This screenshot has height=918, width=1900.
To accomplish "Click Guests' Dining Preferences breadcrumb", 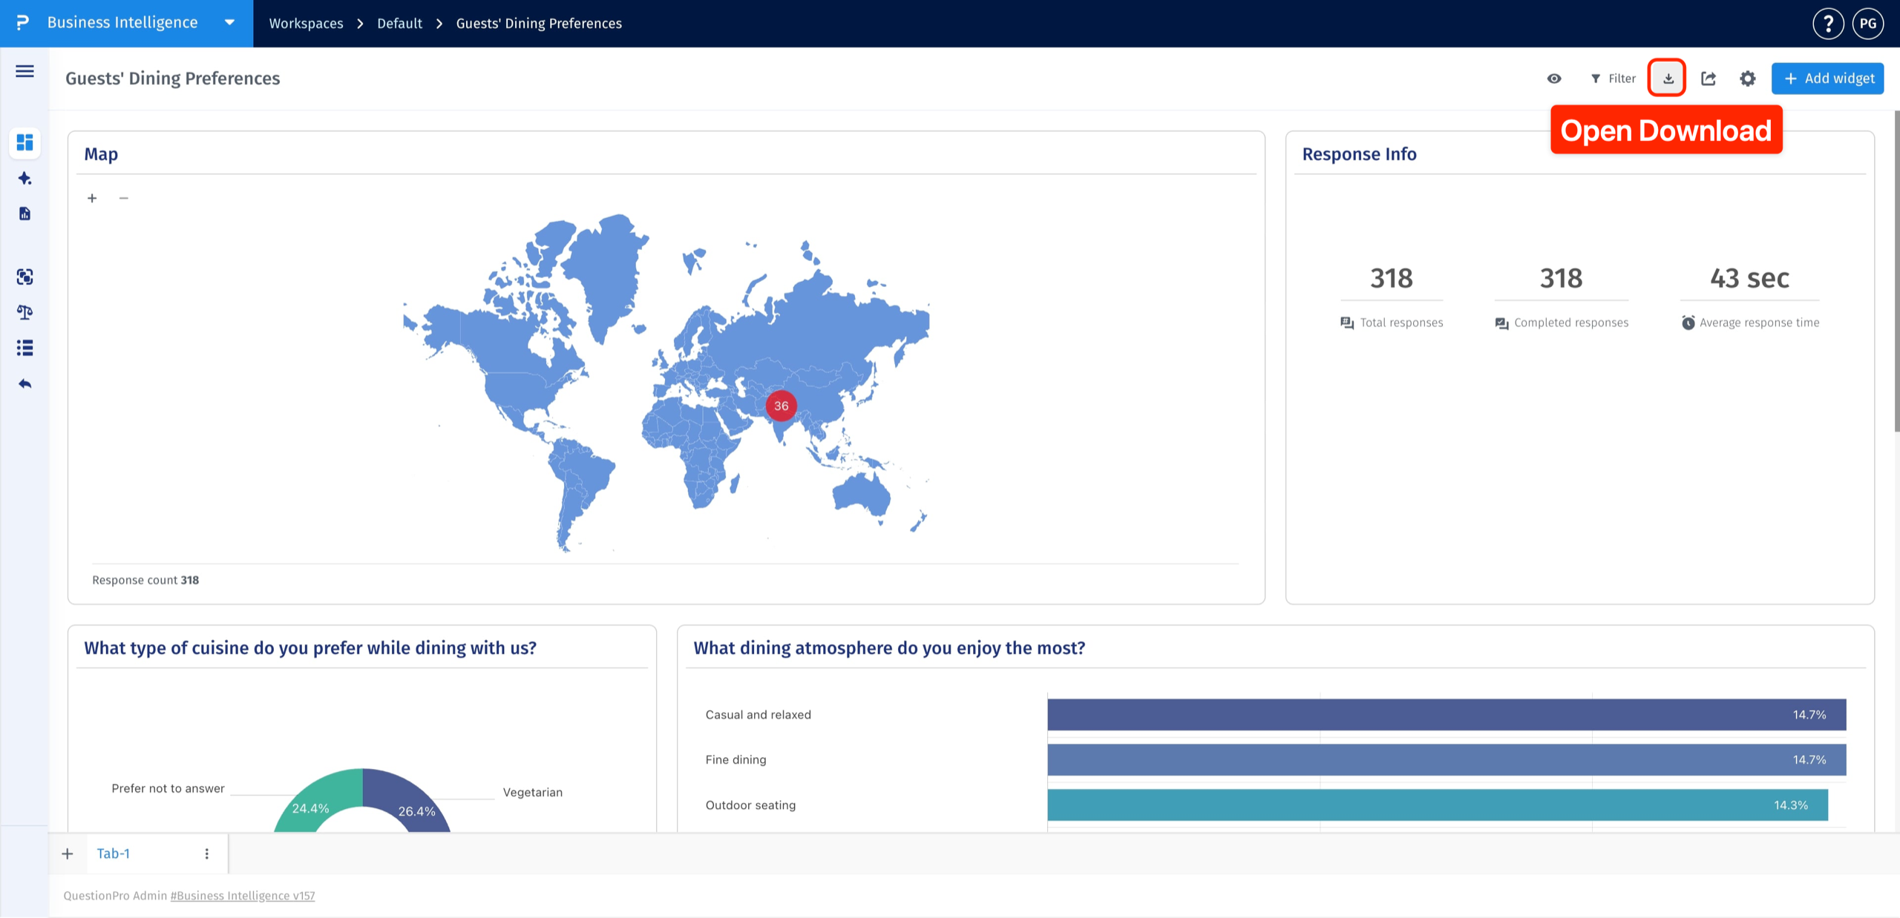I will click(539, 24).
